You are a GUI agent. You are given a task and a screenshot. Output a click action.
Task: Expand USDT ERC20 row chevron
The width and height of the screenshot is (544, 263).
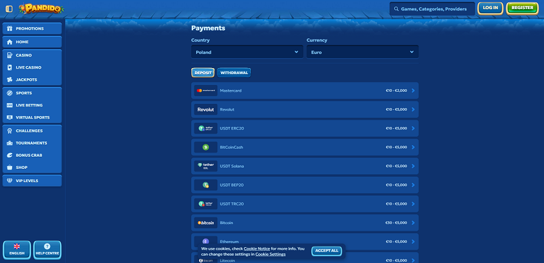click(x=413, y=128)
